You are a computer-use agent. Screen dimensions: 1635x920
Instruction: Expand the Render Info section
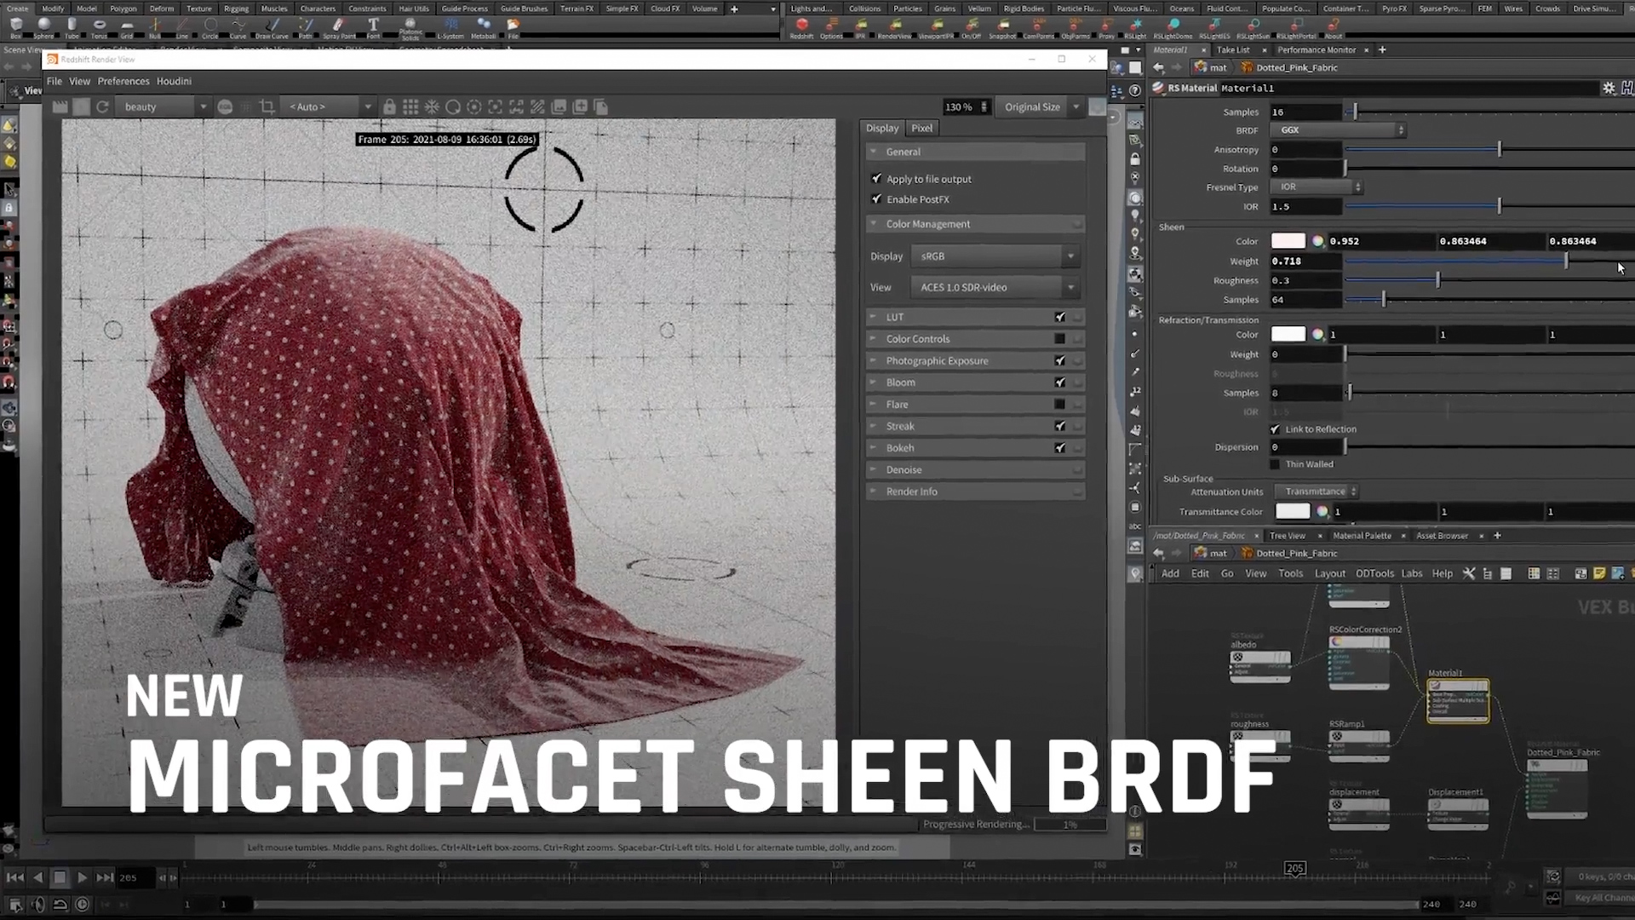click(x=911, y=492)
